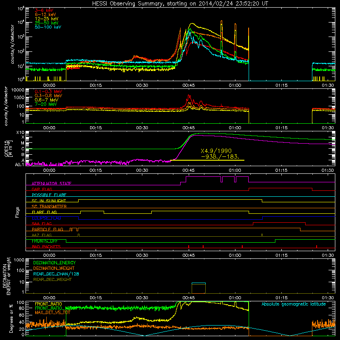
Task: Click the A0.1 tick on GOES axis
Action: [20, 164]
